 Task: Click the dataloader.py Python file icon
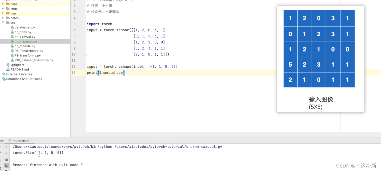(x=12, y=27)
